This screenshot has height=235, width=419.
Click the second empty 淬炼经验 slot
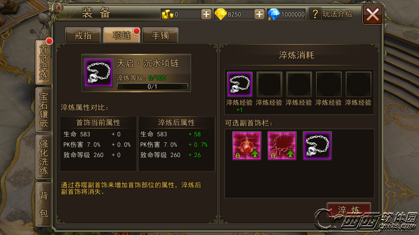pyautogui.click(x=269, y=84)
